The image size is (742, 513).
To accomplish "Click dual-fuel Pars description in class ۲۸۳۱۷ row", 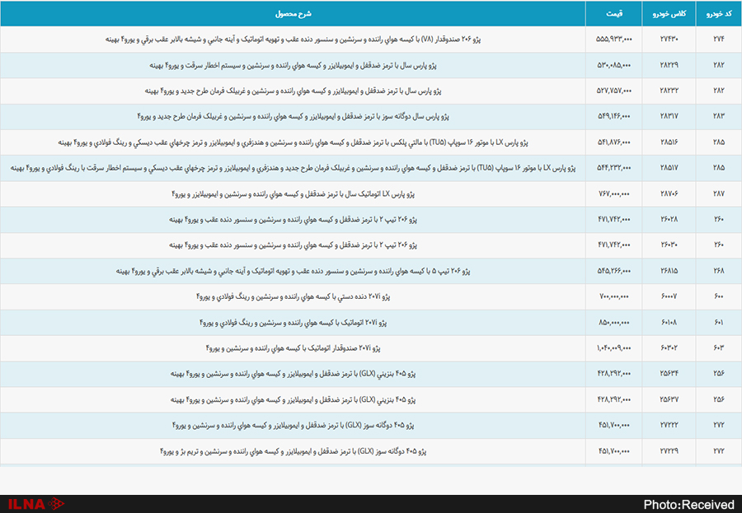I will [293, 116].
